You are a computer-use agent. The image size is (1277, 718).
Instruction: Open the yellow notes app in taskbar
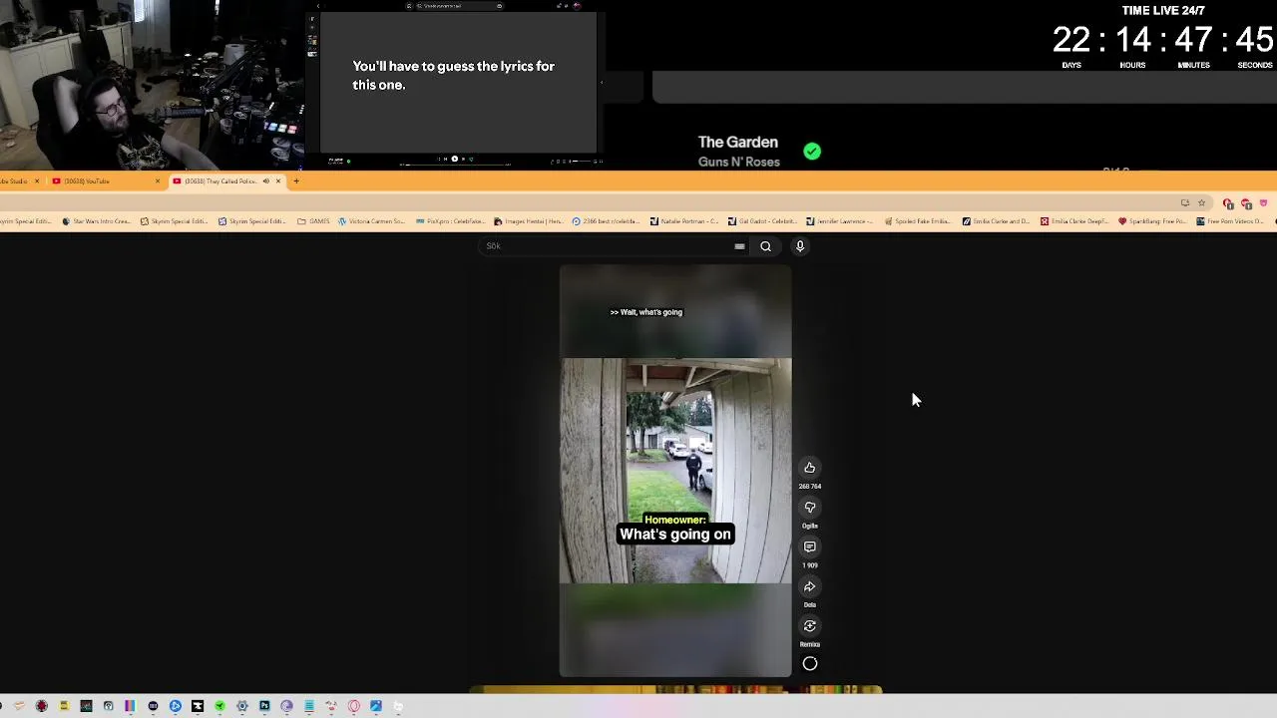click(64, 706)
